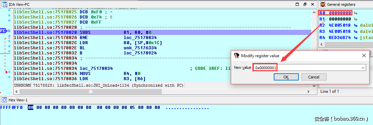Viewport: 373px width, 125px height.
Task: Open the New value dropdown arrow
Action: 363,67
